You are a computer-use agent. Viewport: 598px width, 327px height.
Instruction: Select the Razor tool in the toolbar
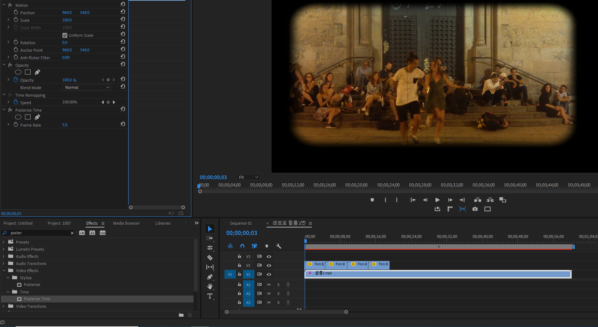(210, 257)
